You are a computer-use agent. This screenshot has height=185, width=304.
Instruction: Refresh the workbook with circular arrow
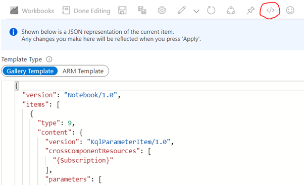211,10
